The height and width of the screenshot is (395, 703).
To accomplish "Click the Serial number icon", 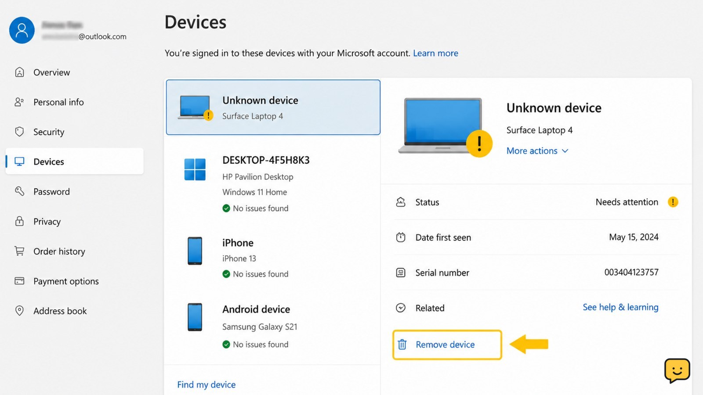I will point(401,273).
